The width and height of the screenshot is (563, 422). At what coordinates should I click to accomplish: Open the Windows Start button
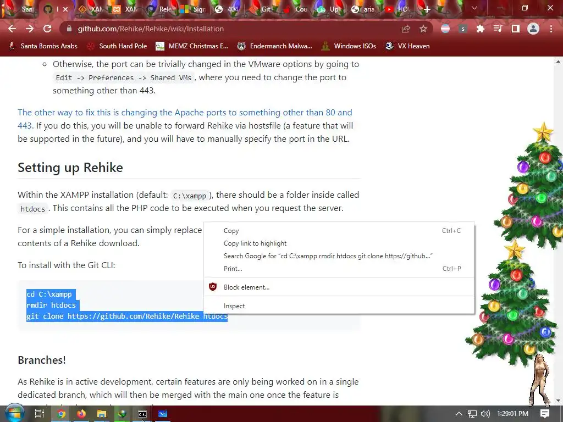(14, 414)
